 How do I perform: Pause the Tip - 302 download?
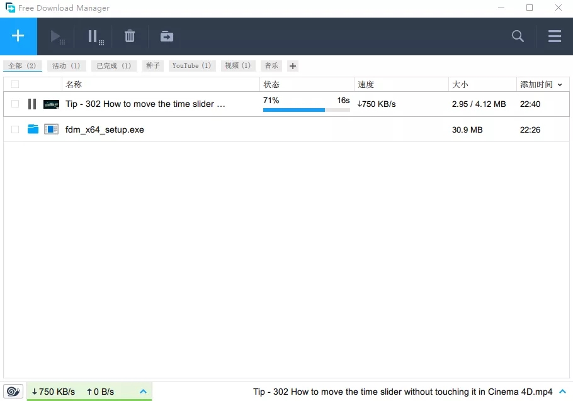click(32, 104)
